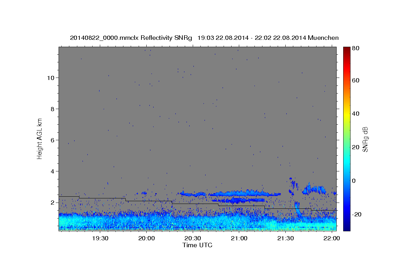Click the colorbar value 20

[x=356, y=147]
